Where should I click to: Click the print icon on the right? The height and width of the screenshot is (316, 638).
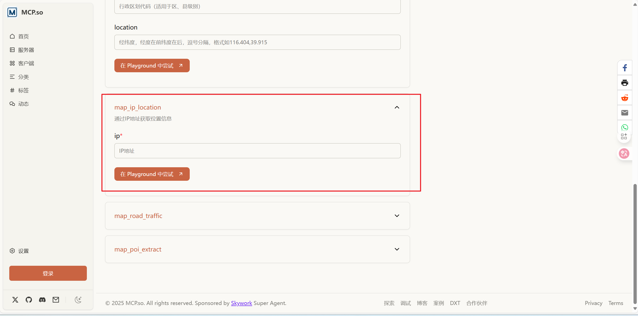[x=625, y=83]
